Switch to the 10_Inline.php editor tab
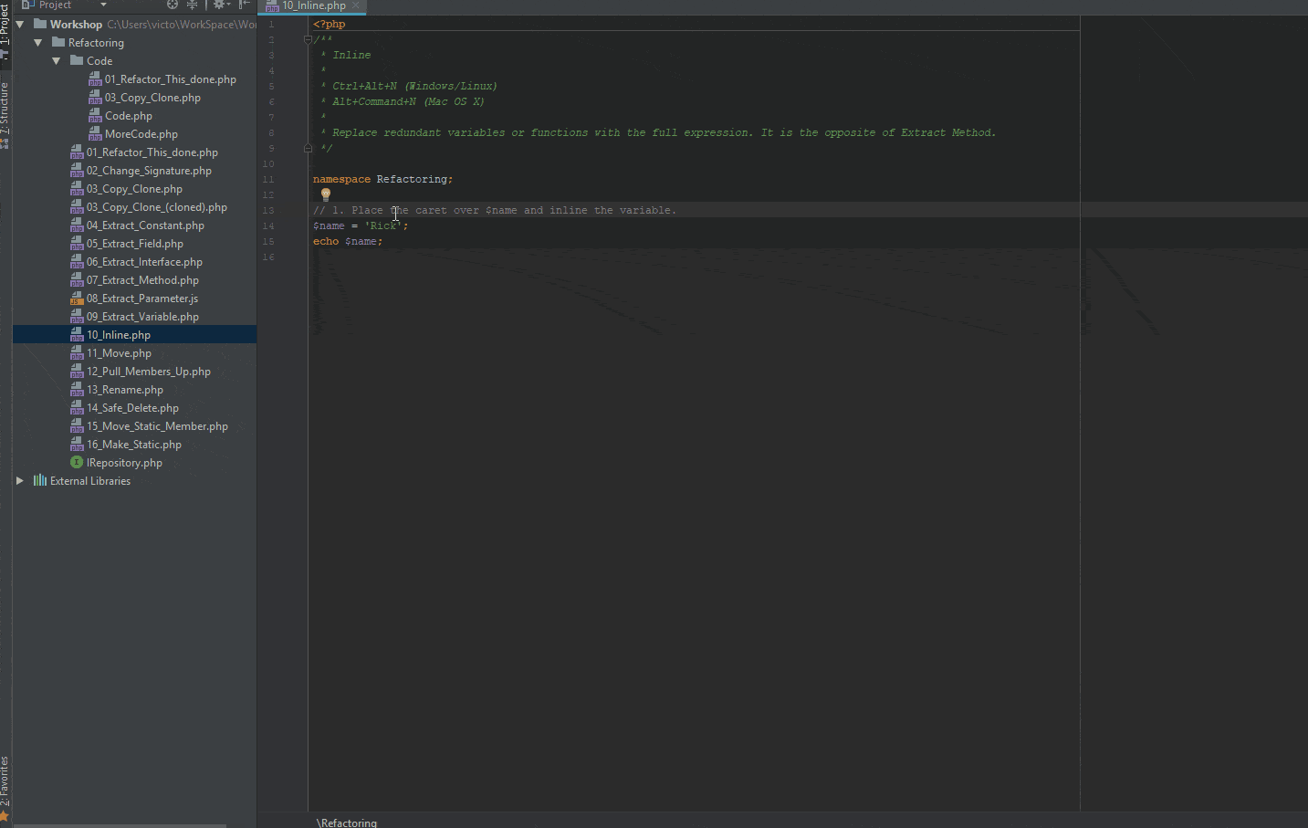Image resolution: width=1308 pixels, height=828 pixels. click(x=313, y=5)
